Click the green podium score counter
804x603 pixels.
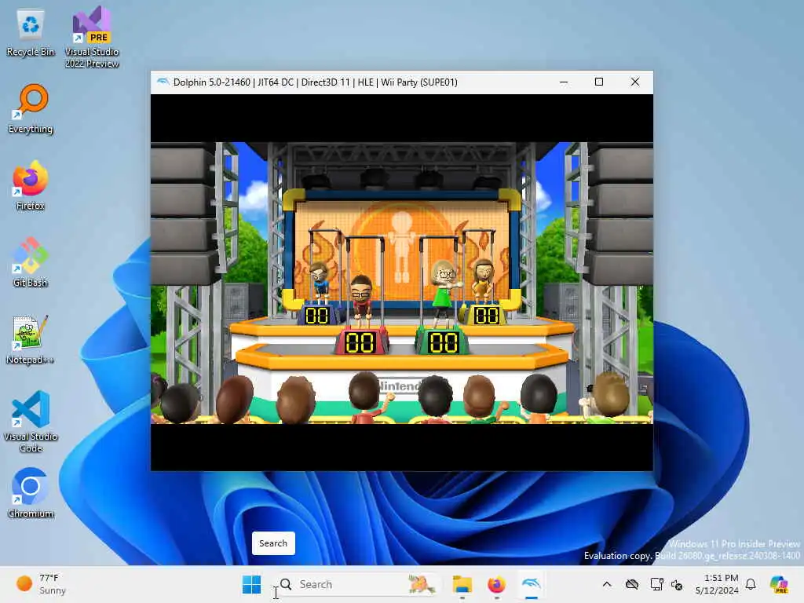443,342
